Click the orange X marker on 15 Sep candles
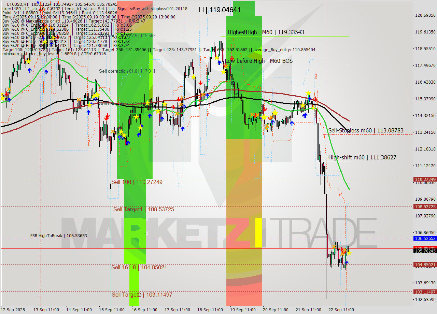437x314 pixels. pyautogui.click(x=113, y=131)
